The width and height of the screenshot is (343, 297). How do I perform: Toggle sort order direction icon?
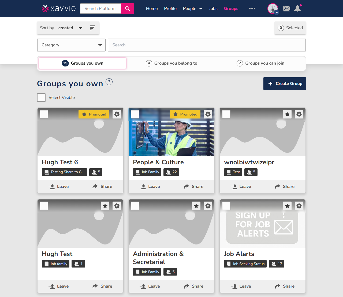click(x=92, y=28)
